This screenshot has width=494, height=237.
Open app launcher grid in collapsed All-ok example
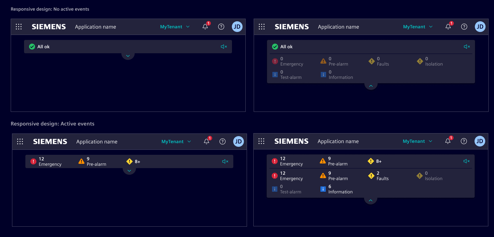19,27
